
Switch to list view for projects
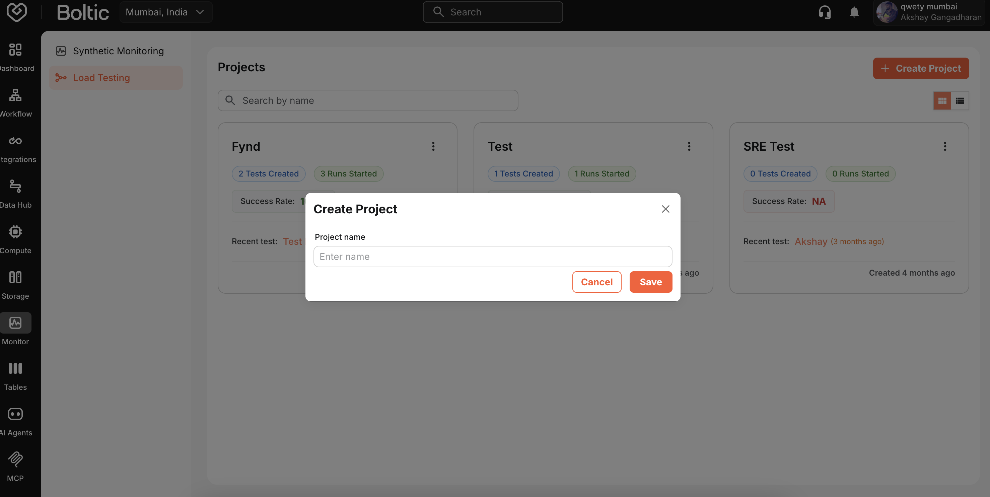pyautogui.click(x=960, y=100)
